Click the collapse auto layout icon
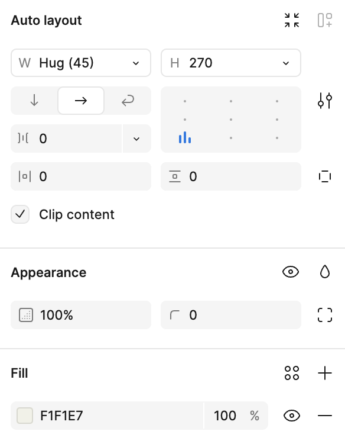Viewport: 345px width, 444px height. pyautogui.click(x=292, y=20)
